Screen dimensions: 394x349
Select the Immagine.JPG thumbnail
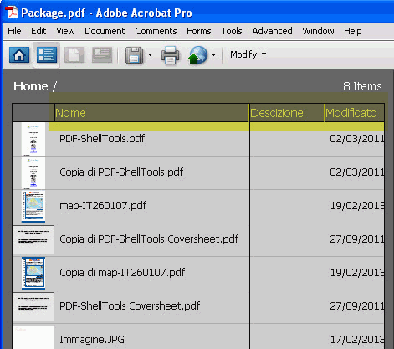[x=33, y=337]
